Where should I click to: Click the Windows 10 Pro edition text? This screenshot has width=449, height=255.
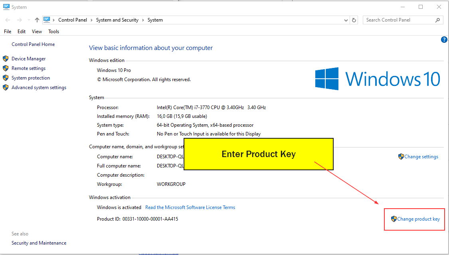click(114, 70)
